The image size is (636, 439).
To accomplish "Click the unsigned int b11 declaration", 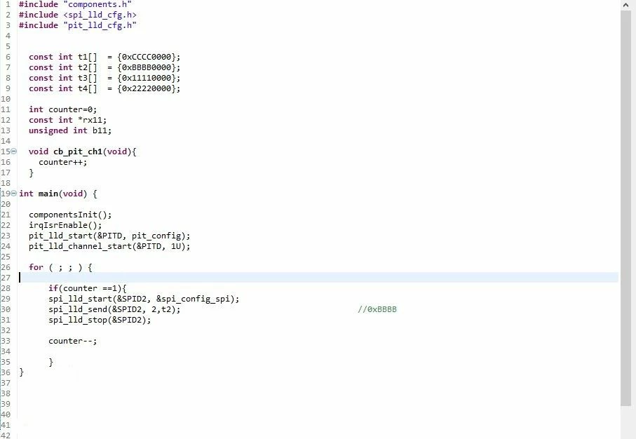I will [x=69, y=130].
